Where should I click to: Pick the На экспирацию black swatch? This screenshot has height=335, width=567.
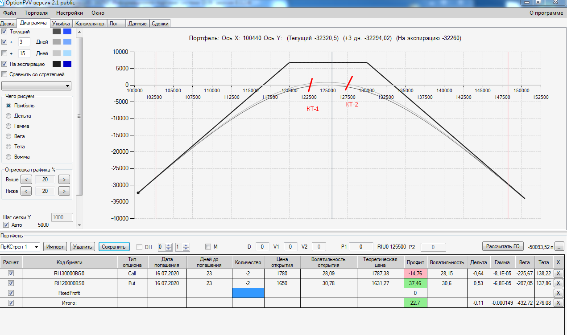tap(57, 64)
